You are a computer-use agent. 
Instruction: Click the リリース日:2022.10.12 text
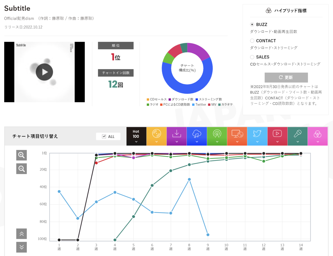23,27
